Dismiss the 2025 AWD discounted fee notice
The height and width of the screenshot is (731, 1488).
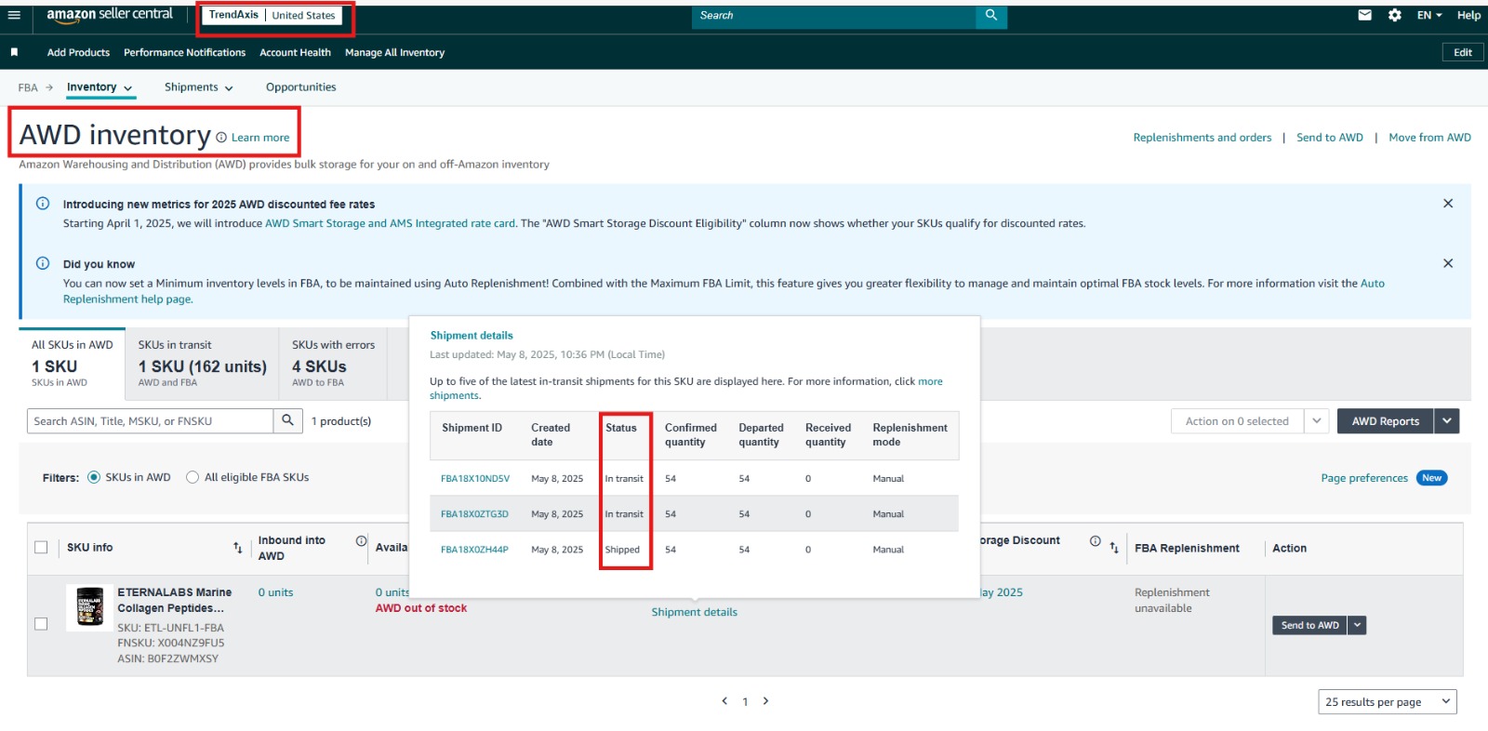[x=1448, y=204]
